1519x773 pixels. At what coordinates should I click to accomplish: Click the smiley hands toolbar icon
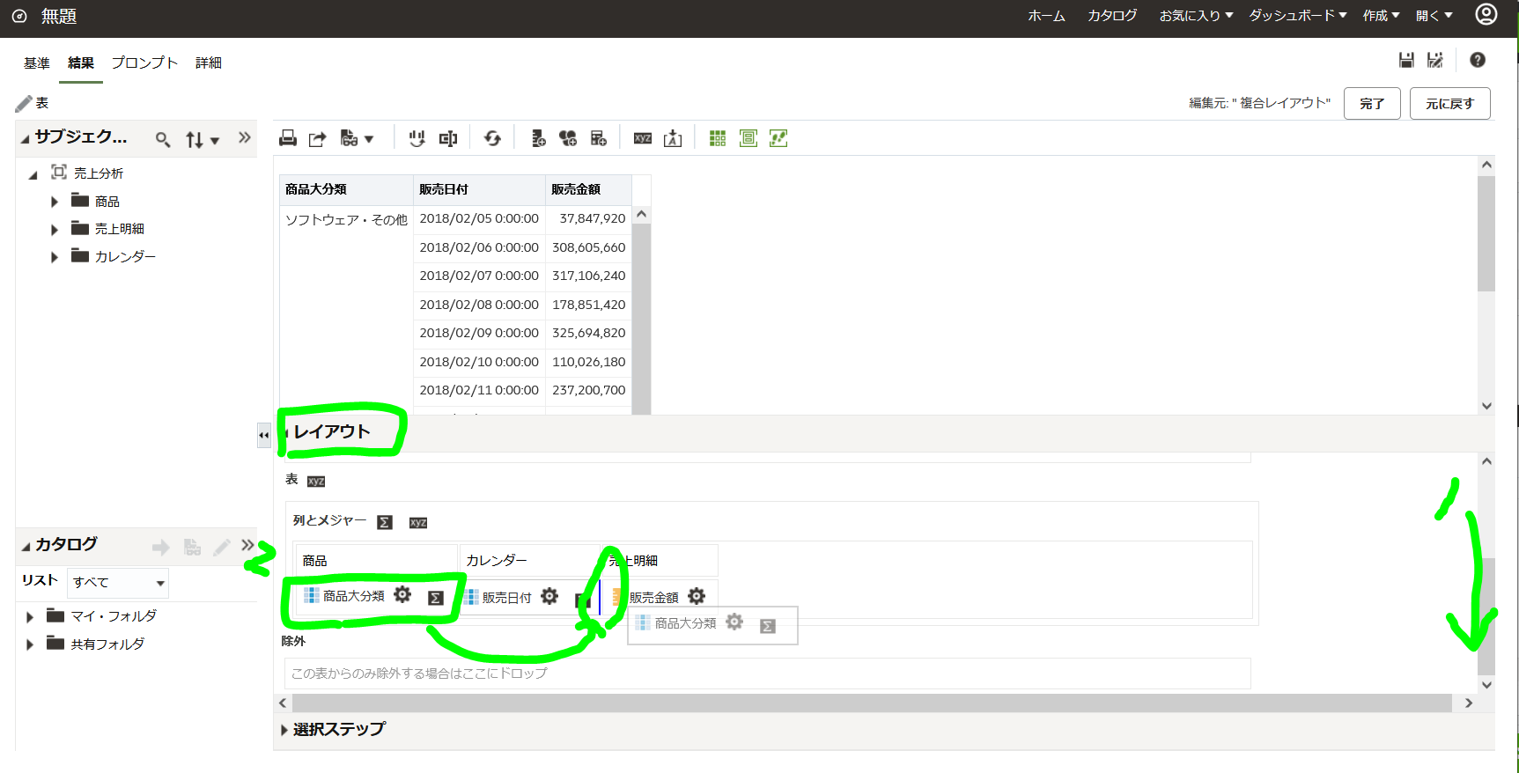tap(417, 138)
